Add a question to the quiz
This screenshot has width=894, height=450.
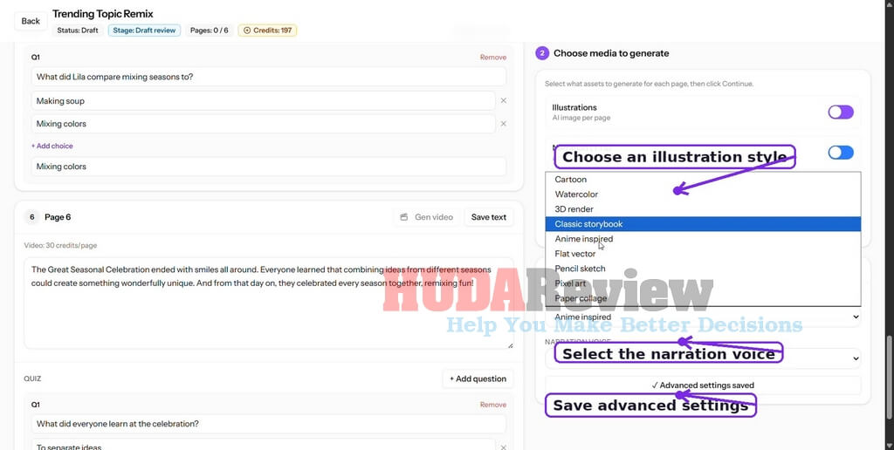478,378
